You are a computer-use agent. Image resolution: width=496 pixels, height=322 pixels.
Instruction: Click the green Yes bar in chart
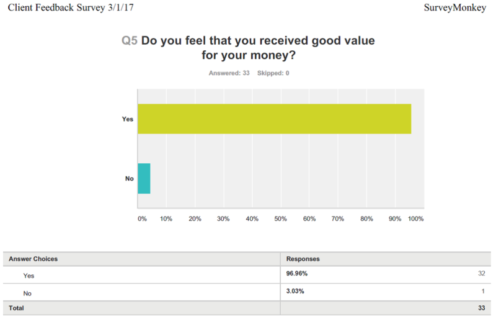click(275, 119)
